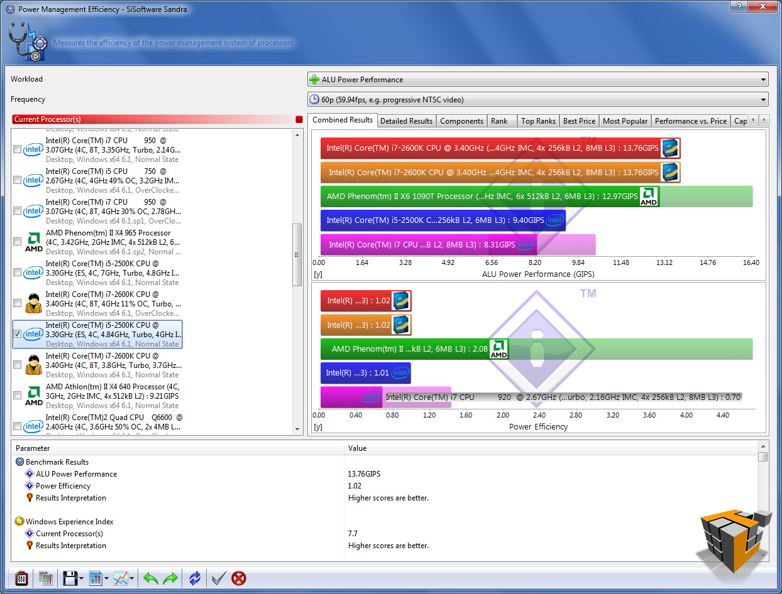This screenshot has width=782, height=594.
Task: Open the Best Price tab
Action: click(x=579, y=121)
